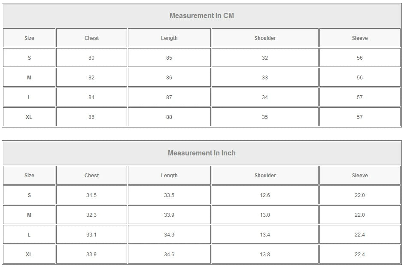Select the Shoulder header in the Inch table
The width and height of the screenshot is (404, 267).
(265, 176)
